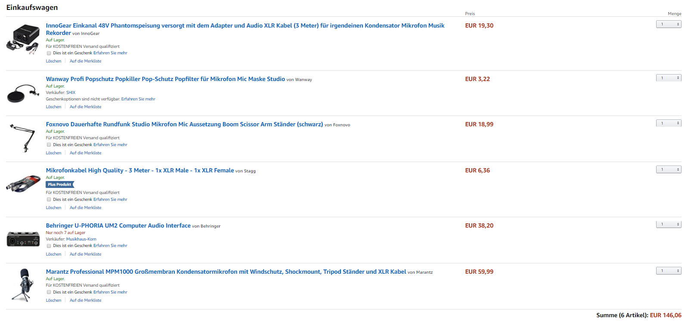Open the Foxnovo scissor arm stand image
This screenshot has height=325, width=688.
(x=23, y=137)
